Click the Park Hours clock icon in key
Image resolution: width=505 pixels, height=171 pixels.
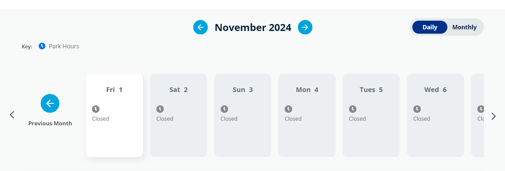pyautogui.click(x=42, y=46)
